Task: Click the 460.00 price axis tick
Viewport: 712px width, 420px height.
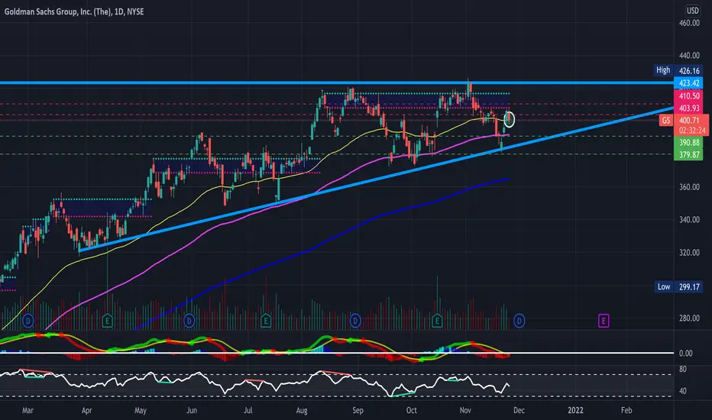Action: (x=689, y=23)
